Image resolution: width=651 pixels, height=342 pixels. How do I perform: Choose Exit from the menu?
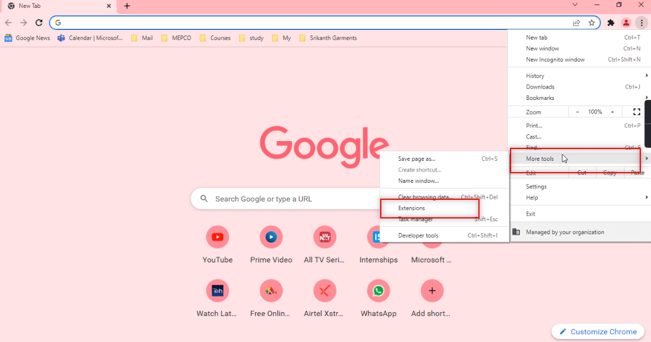(x=579, y=213)
